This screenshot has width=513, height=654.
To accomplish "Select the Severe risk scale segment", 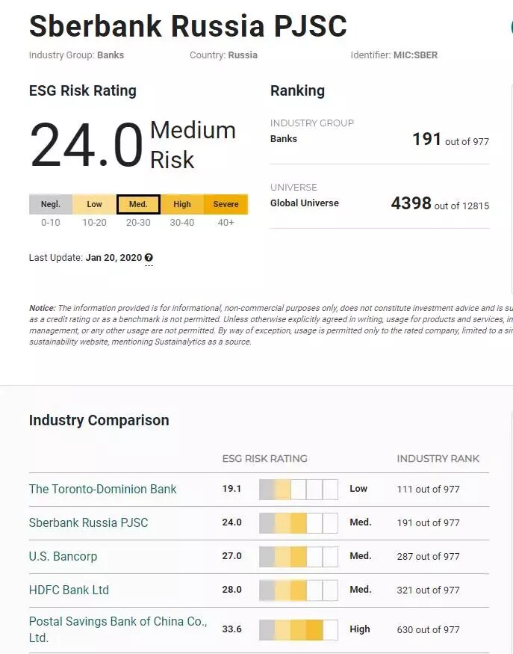I will point(226,204).
